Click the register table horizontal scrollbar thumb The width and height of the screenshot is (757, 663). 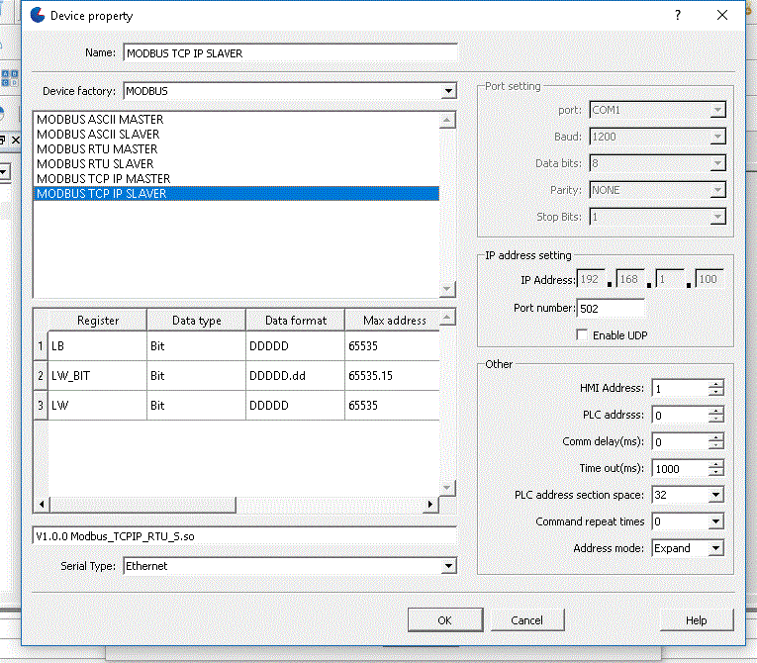pyautogui.click(x=142, y=504)
